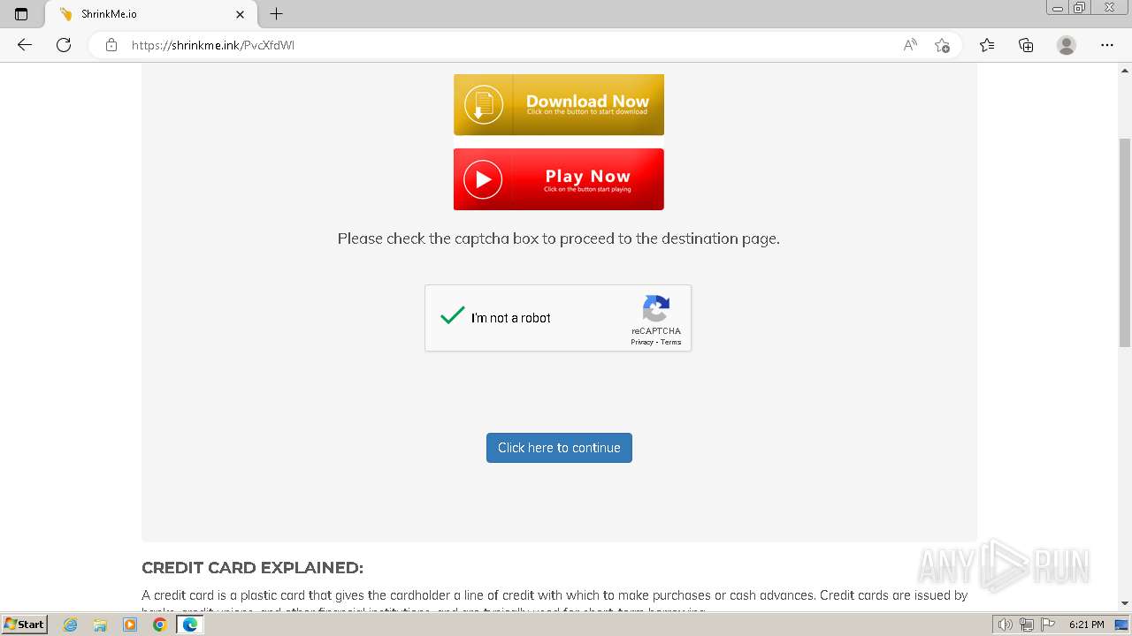Launch Google Chrome from taskbar
Viewport: 1132px width, 636px height.
160,625
